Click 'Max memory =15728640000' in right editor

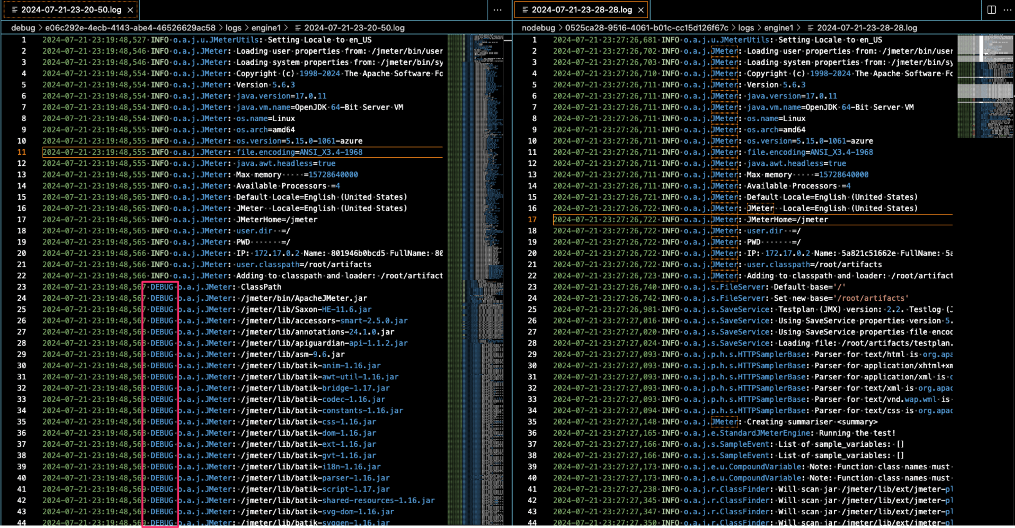807,174
